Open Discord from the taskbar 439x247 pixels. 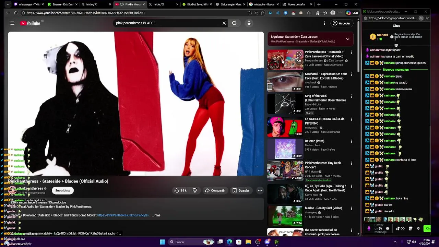pos(267,242)
